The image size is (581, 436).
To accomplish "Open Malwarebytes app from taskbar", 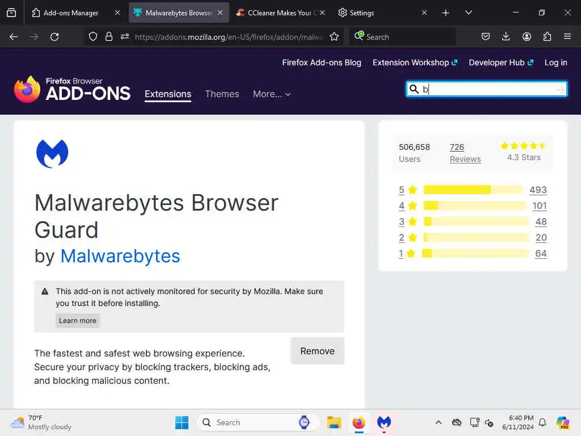I will click(x=384, y=422).
